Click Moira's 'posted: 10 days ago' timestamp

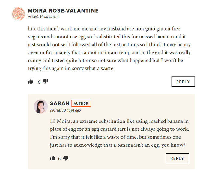43,17
